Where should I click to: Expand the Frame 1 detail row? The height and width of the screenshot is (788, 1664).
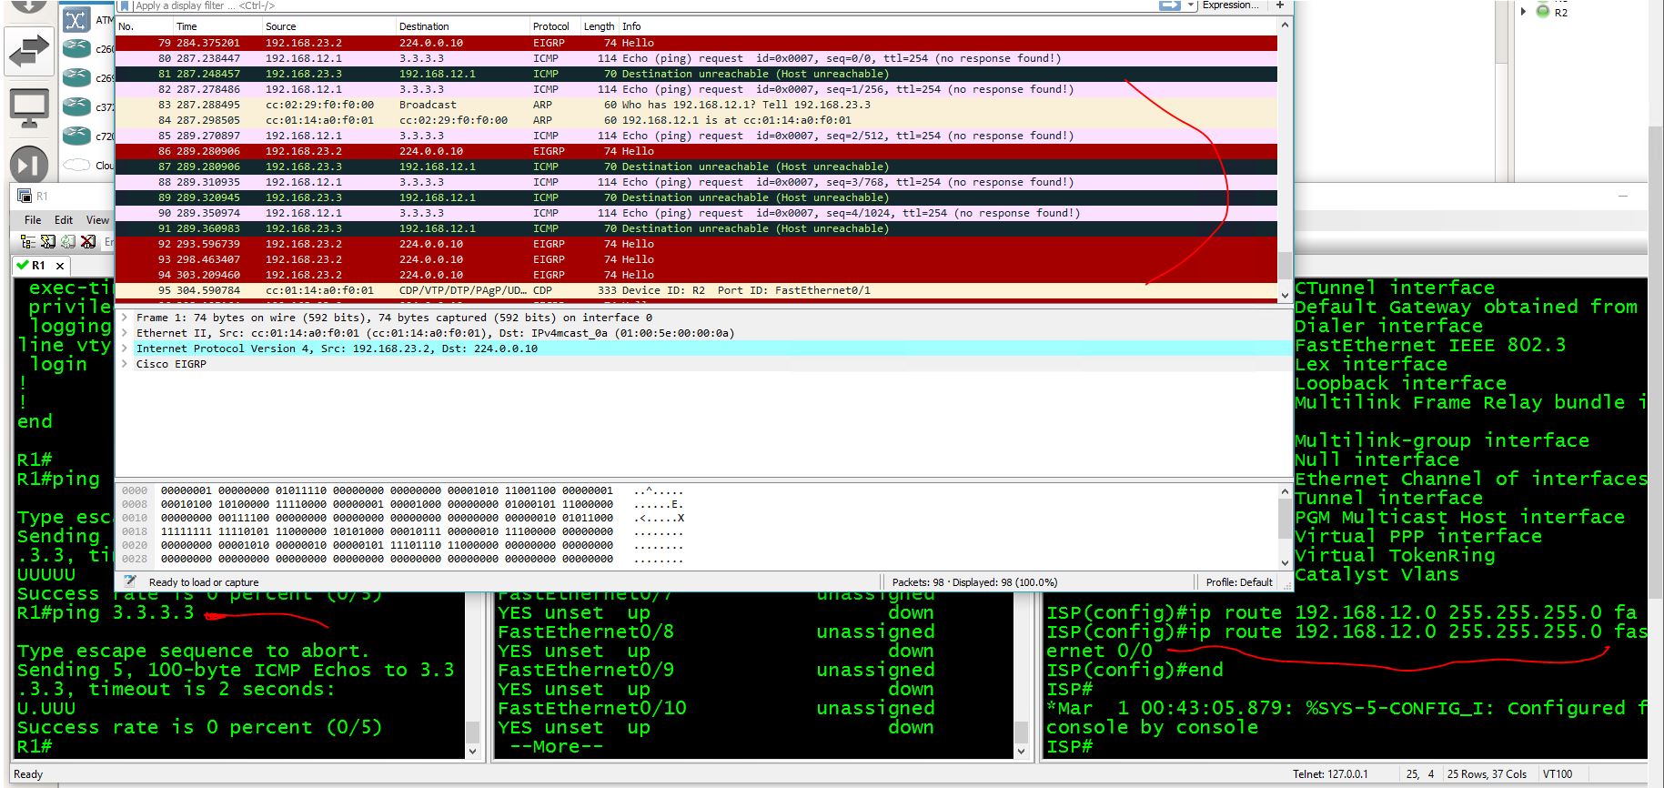(125, 318)
